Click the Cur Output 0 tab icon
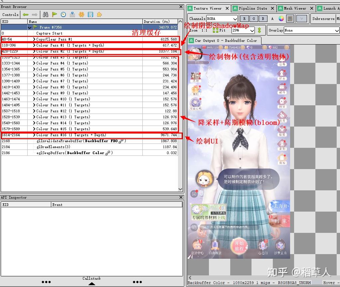 point(191,41)
